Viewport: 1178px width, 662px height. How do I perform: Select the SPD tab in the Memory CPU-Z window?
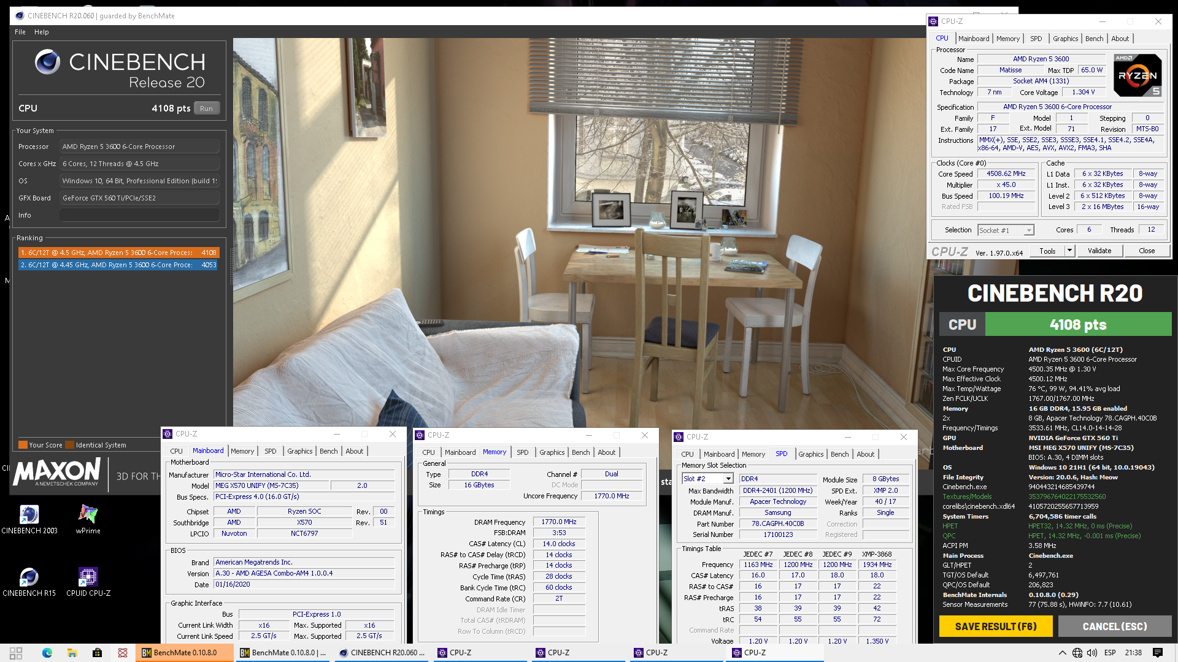[523, 452]
